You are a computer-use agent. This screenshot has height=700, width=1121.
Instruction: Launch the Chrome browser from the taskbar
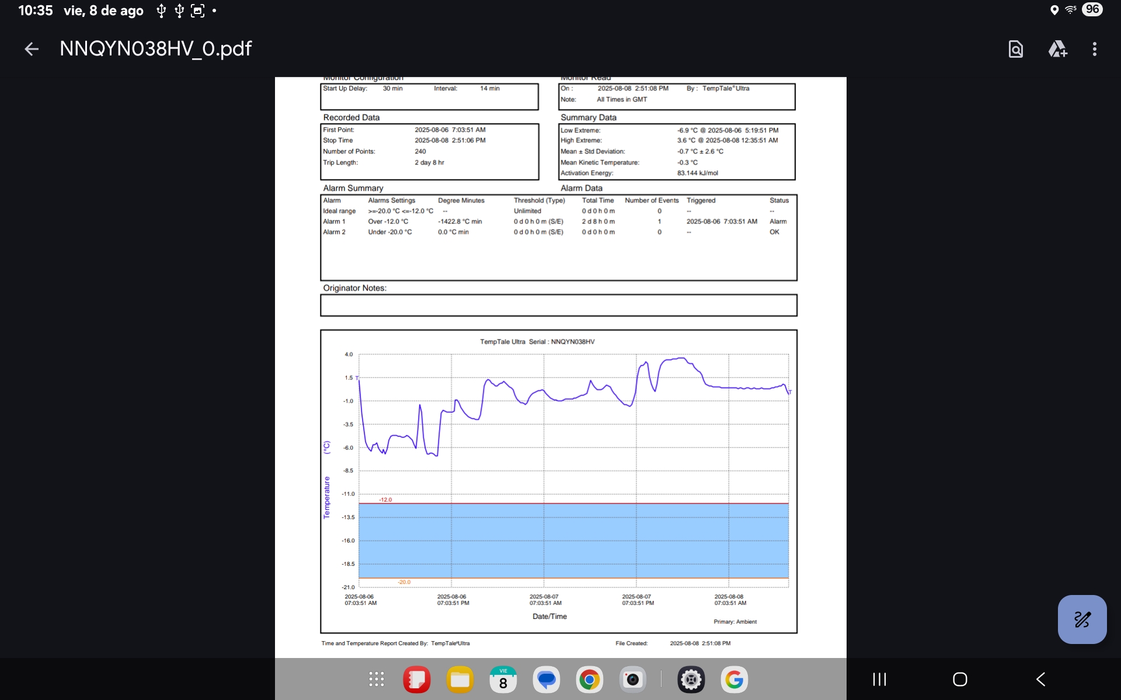pos(589,679)
